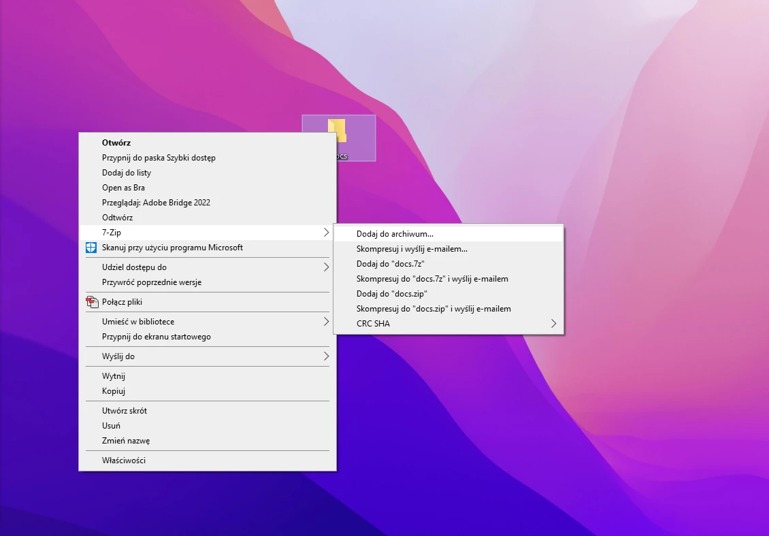Expand the Udziel dostępu do submenu arrow
This screenshot has height=536, width=769.
point(326,267)
